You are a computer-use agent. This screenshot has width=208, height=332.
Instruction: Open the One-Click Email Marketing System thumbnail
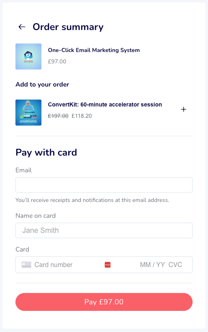[28, 56]
